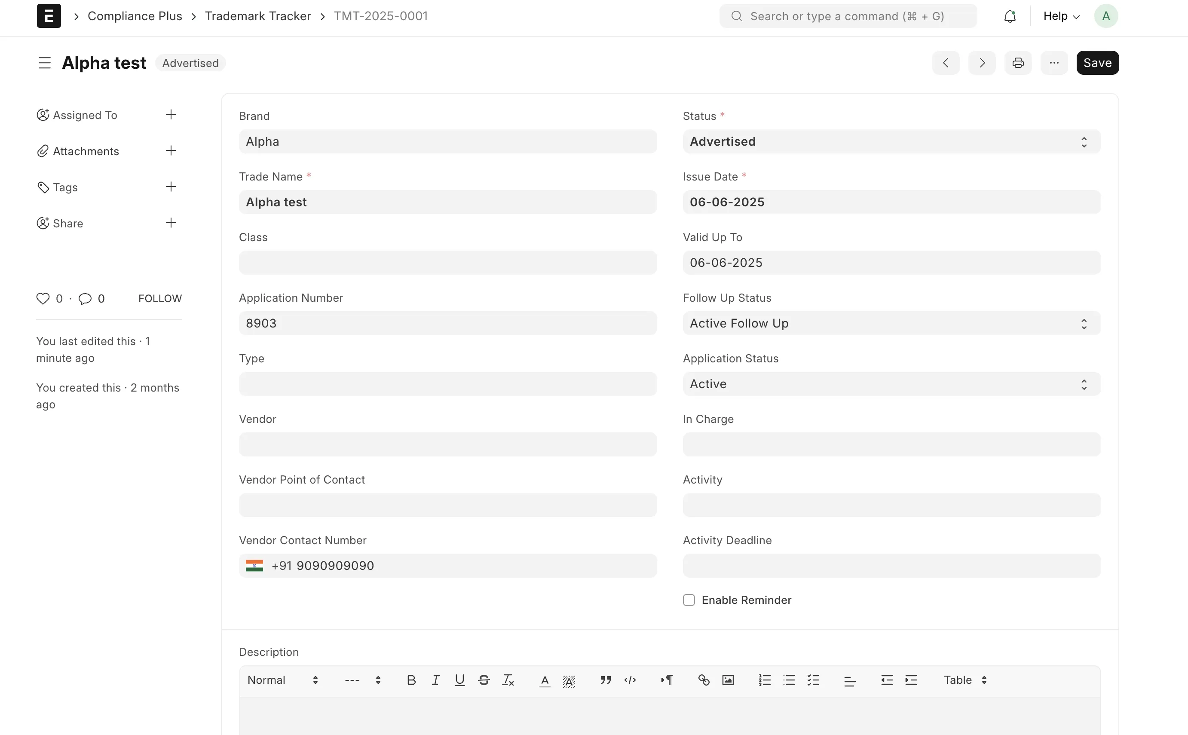This screenshot has width=1188, height=735.
Task: Like the document with the heart icon
Action: click(x=43, y=298)
